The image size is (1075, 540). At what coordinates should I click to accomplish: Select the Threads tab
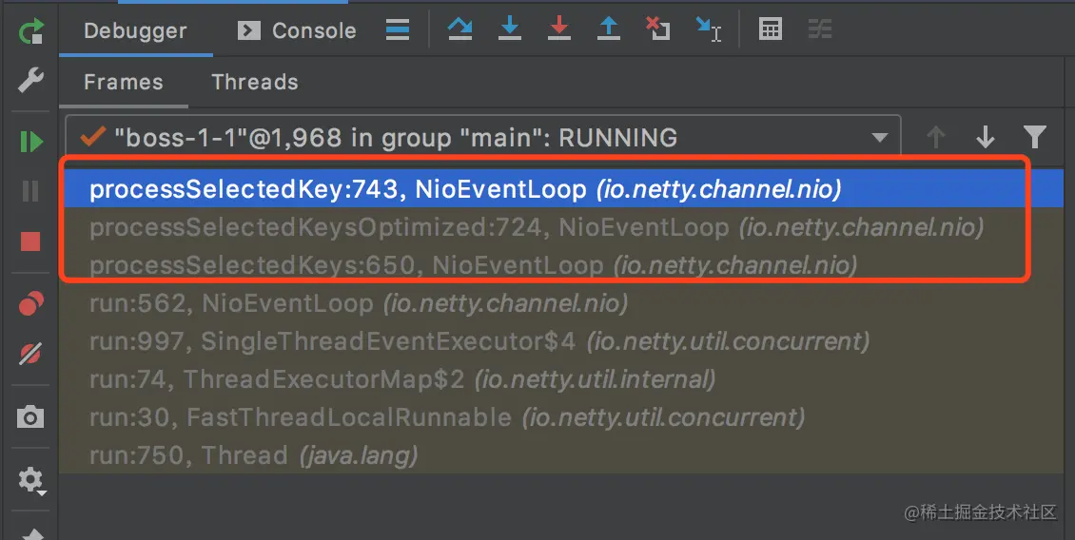255,82
